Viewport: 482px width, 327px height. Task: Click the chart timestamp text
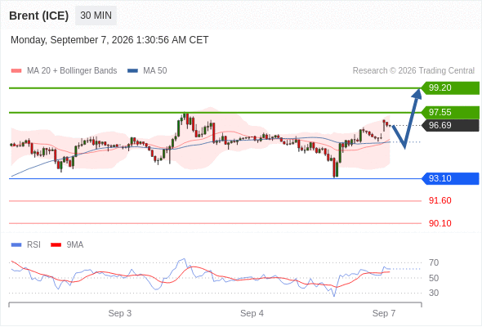tap(109, 40)
